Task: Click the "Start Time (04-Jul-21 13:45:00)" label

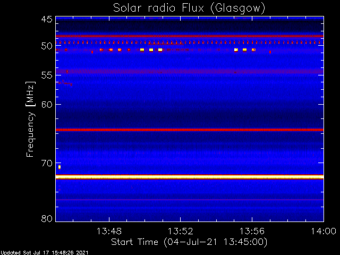Action: 189,242
